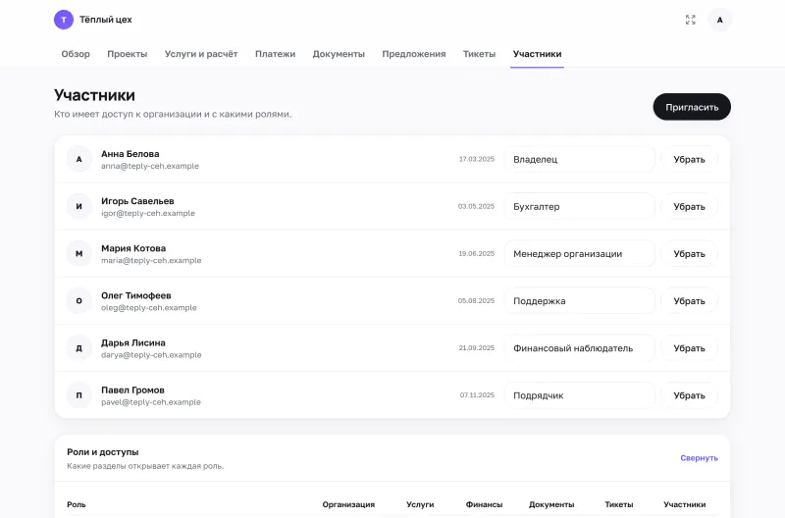Click email oleg@teply-ceh.example
This screenshot has height=518, width=785.
[149, 307]
